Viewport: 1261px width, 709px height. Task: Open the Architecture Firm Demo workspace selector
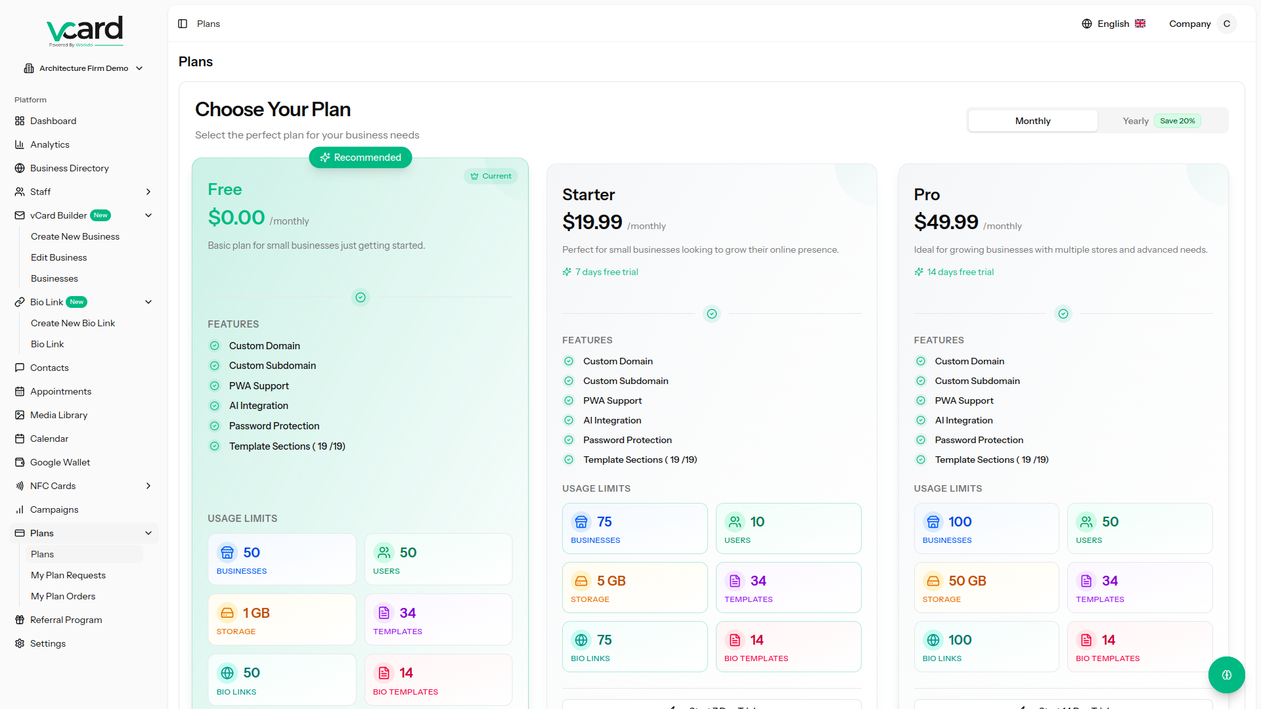[83, 68]
